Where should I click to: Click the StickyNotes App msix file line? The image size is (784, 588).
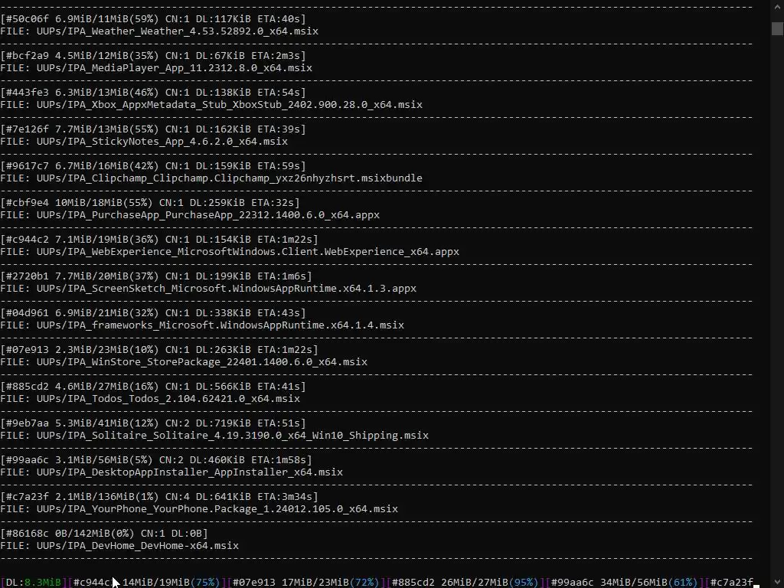[x=144, y=142]
